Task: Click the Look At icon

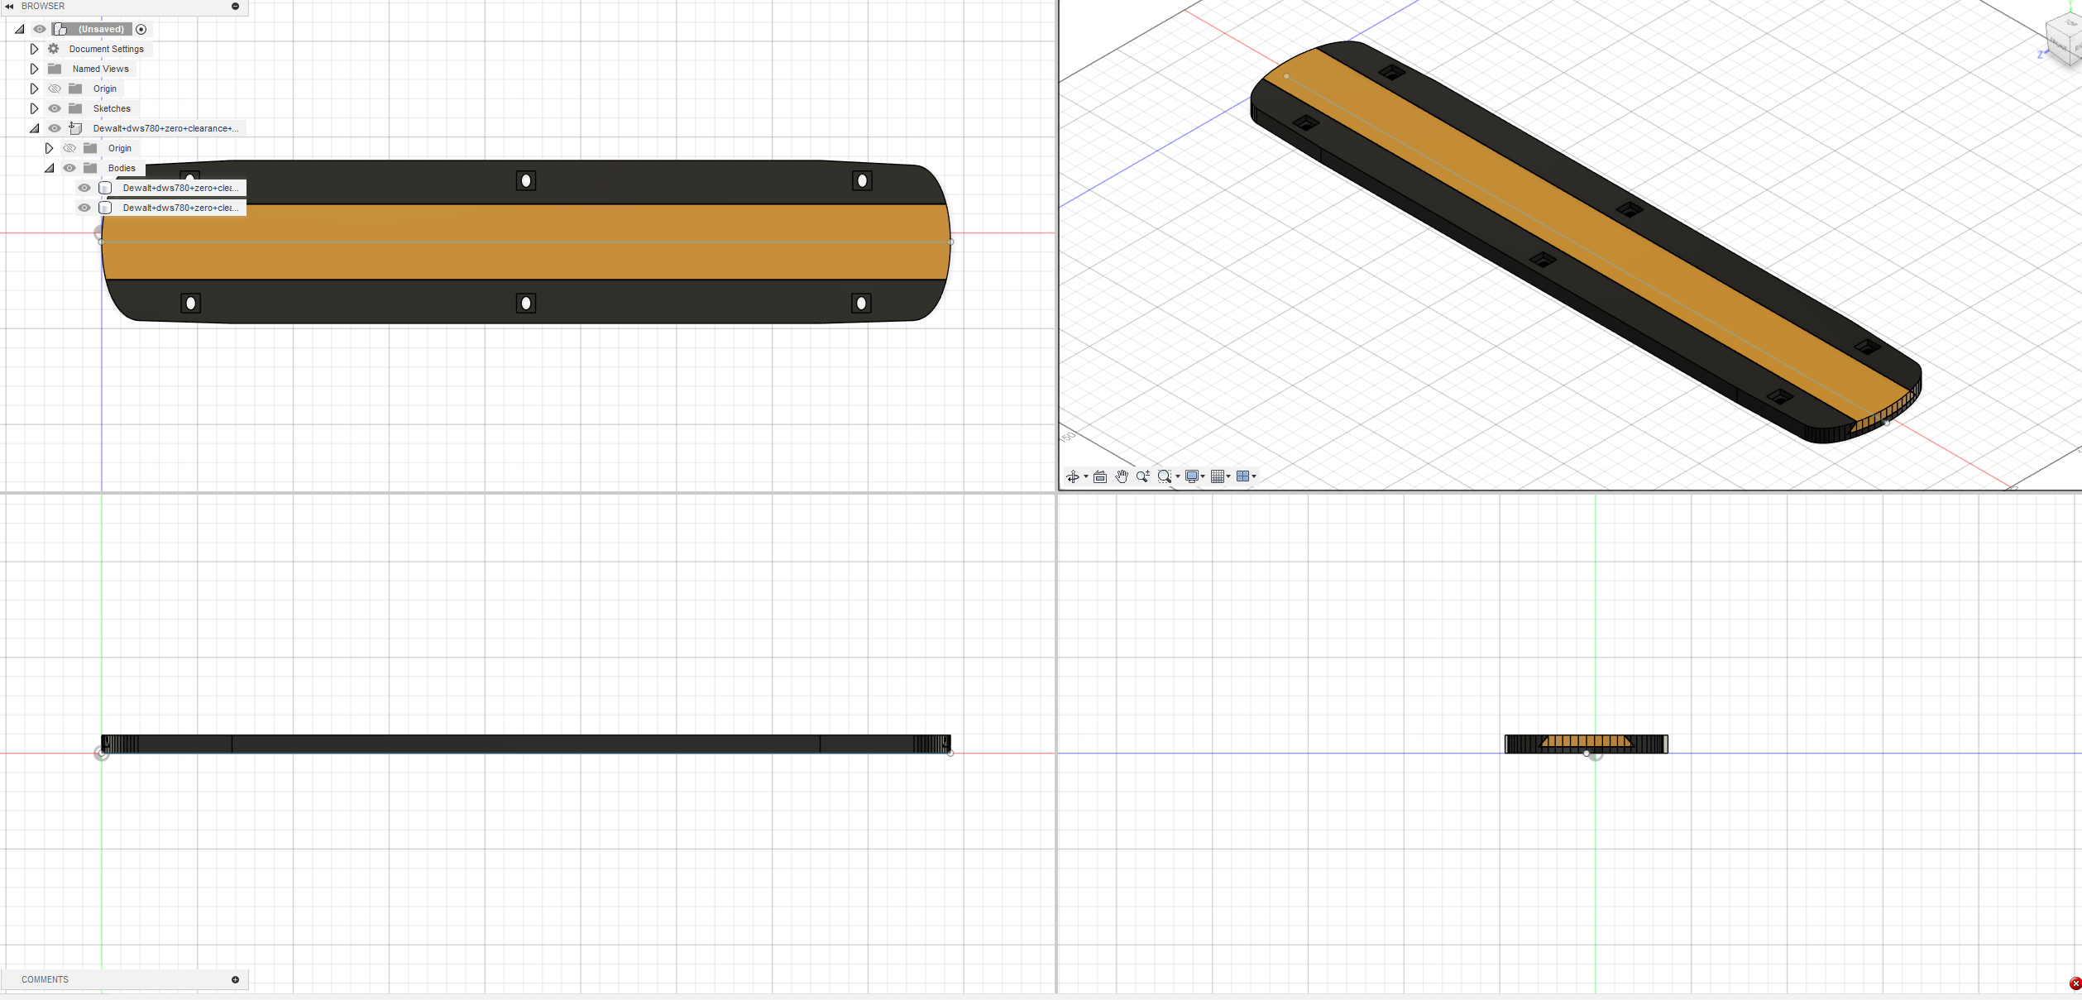Action: tap(1100, 476)
